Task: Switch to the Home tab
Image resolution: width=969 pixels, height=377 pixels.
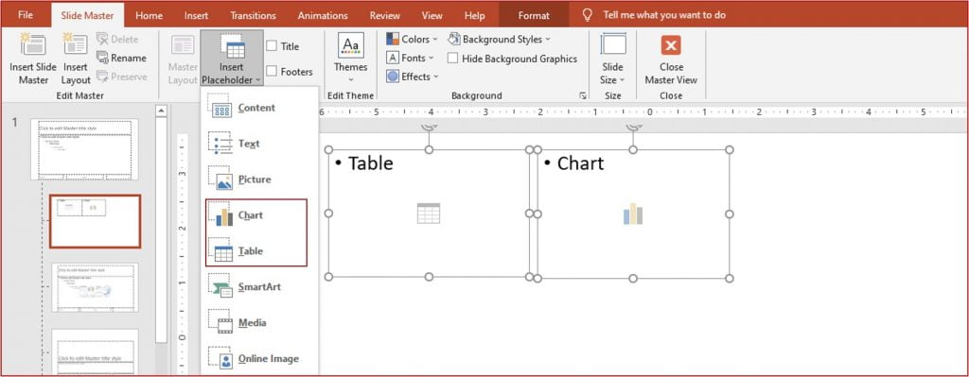Action: pos(149,15)
